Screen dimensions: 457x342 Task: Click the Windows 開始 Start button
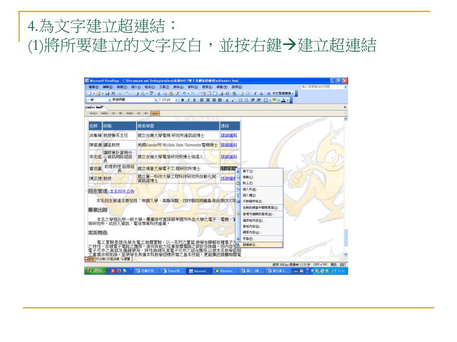coord(95,271)
